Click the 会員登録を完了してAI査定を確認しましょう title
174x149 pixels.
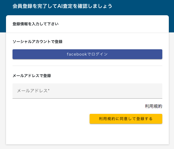(x=62, y=6)
